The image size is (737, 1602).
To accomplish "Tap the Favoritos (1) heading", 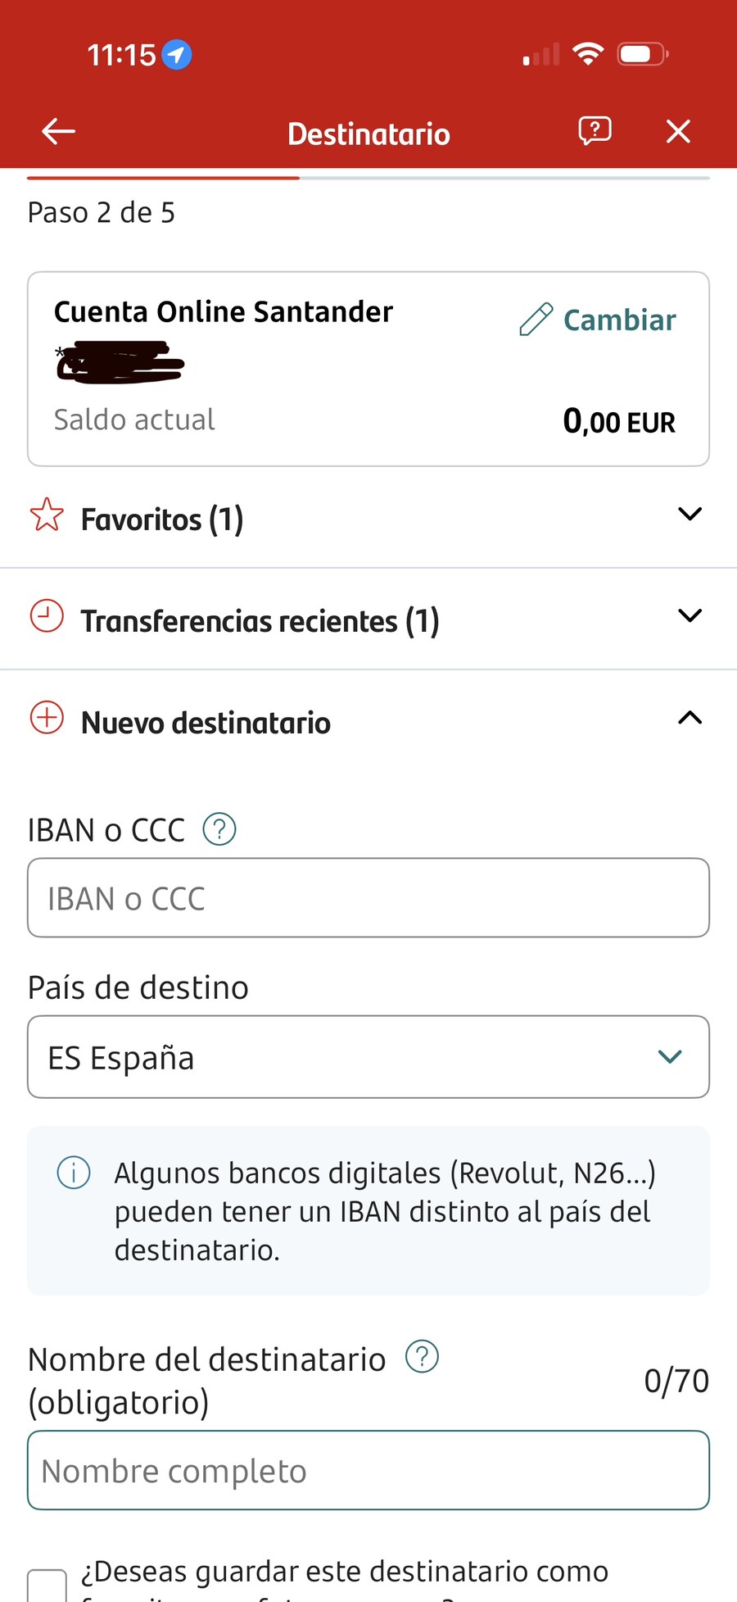I will [162, 520].
